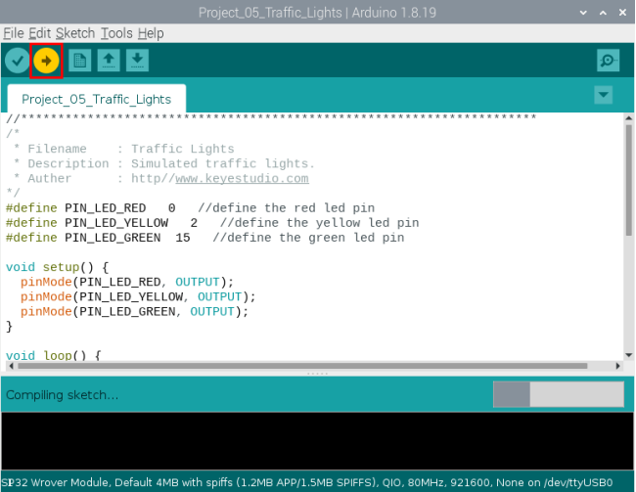Viewport: 636px width, 492px height.
Task: Create a new sketch with the New icon
Action: [79, 61]
